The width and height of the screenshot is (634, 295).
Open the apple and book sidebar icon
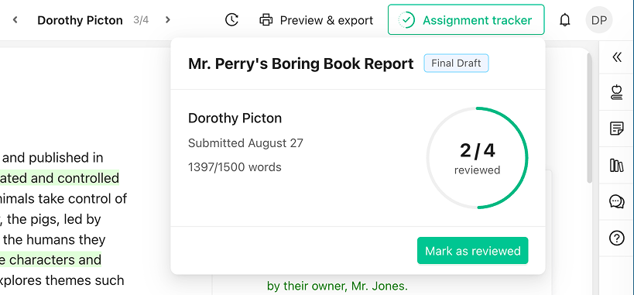click(617, 92)
